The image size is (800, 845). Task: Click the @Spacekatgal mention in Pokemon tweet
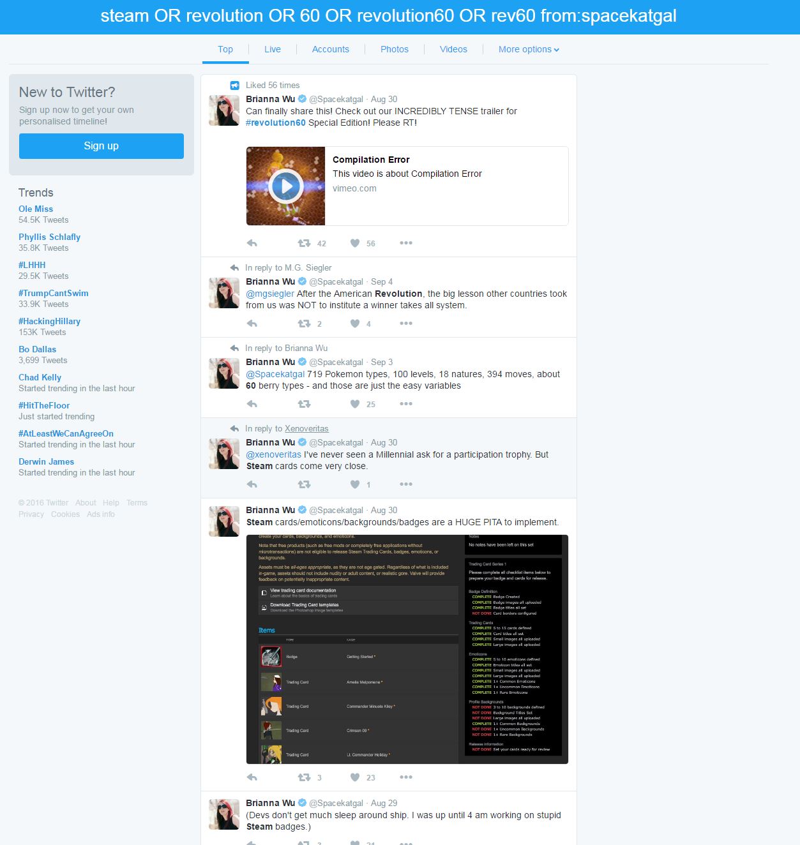[x=275, y=374]
